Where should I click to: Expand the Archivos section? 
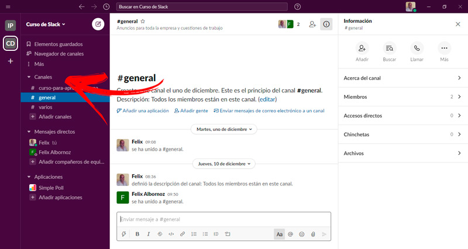point(403,153)
